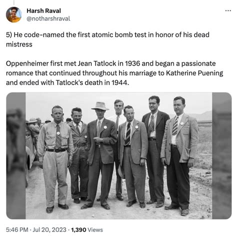Open the three-dot more options menu
The height and width of the screenshot is (239, 237).
pos(228,10)
